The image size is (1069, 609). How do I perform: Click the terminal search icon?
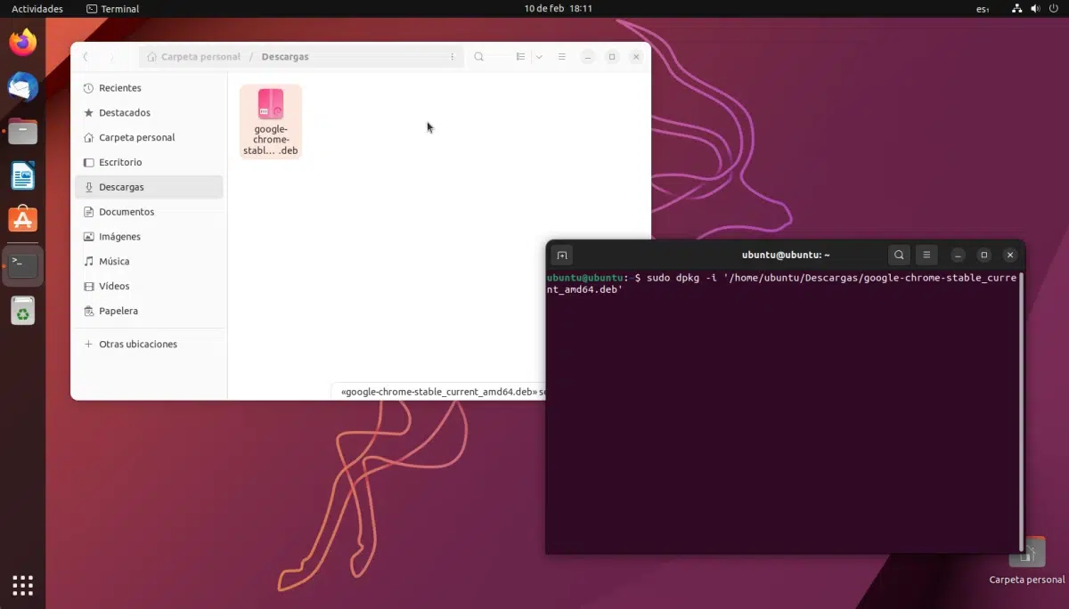point(899,256)
